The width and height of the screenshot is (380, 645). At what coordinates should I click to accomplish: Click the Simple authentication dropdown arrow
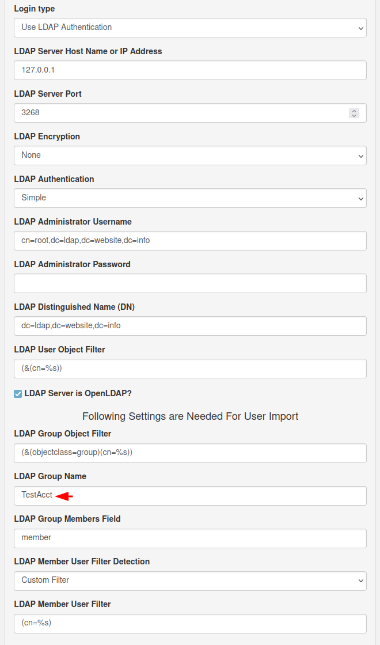(361, 198)
